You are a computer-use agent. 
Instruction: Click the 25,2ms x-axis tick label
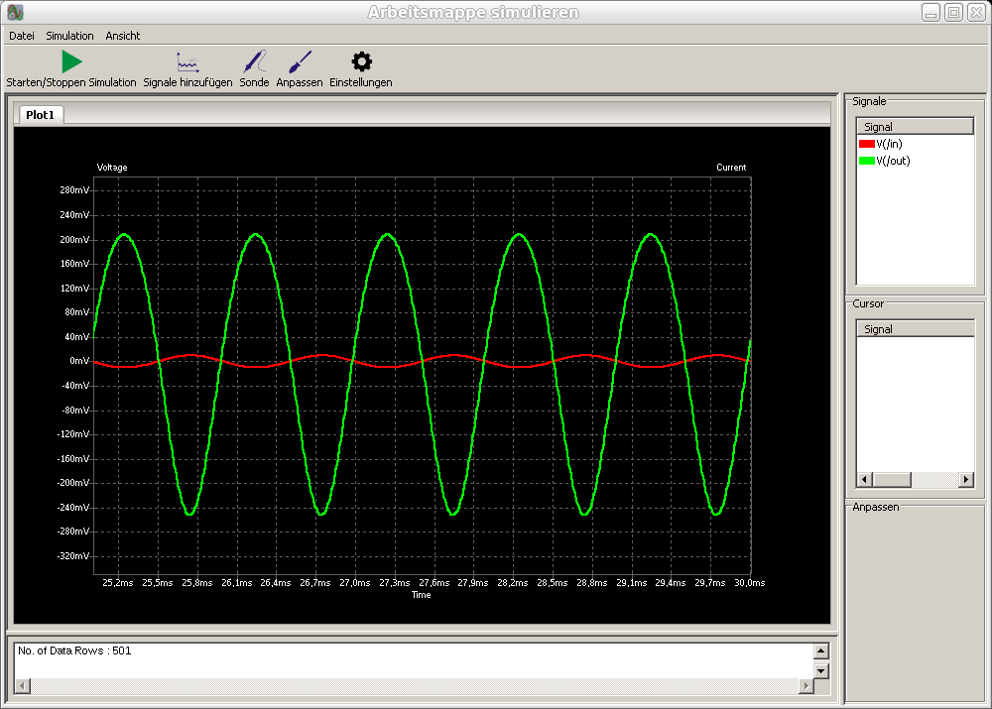118,582
